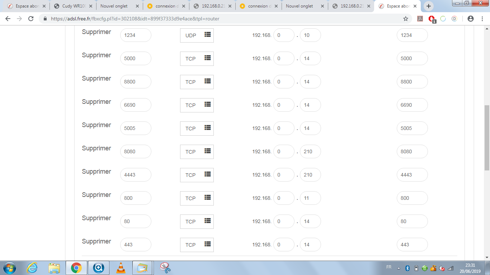
Task: Supprimer the port 80 rule
Action: (96, 218)
